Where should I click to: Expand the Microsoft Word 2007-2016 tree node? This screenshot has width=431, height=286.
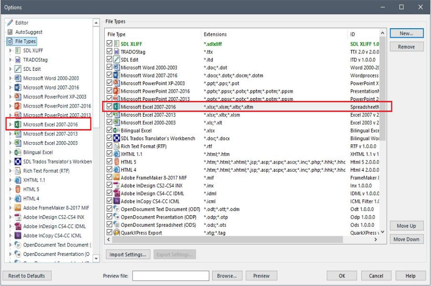point(11,88)
